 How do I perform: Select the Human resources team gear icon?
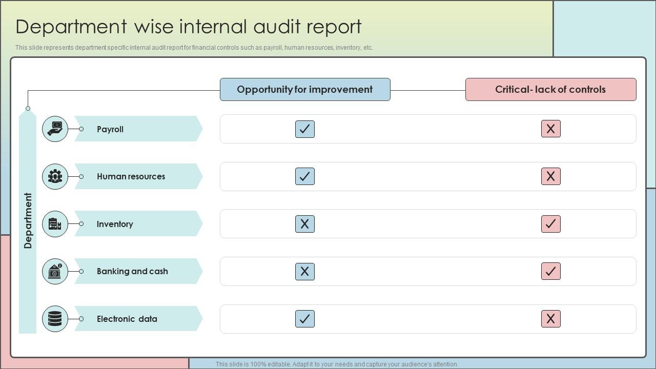pos(55,176)
